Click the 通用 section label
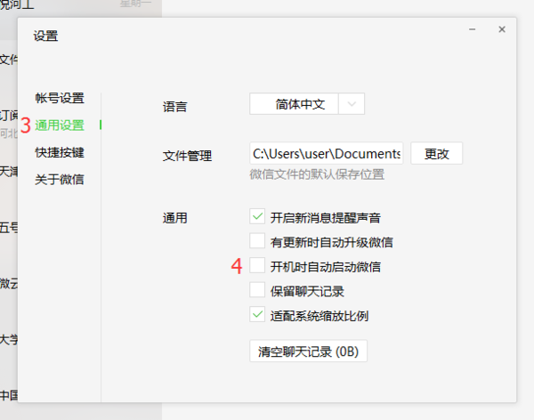This screenshot has height=420, width=534. 174,218
